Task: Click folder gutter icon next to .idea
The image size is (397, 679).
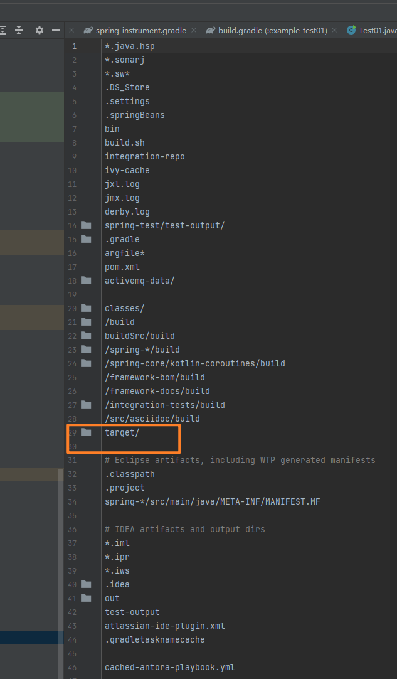Action: pyautogui.click(x=86, y=584)
